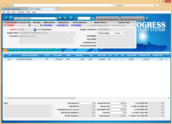Click MasterJob No AH0704001 link
The width and height of the screenshot is (172, 124).
48,25
